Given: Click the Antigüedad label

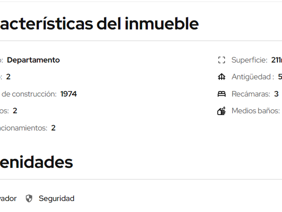Looking at the screenshot, I should 252,77.
